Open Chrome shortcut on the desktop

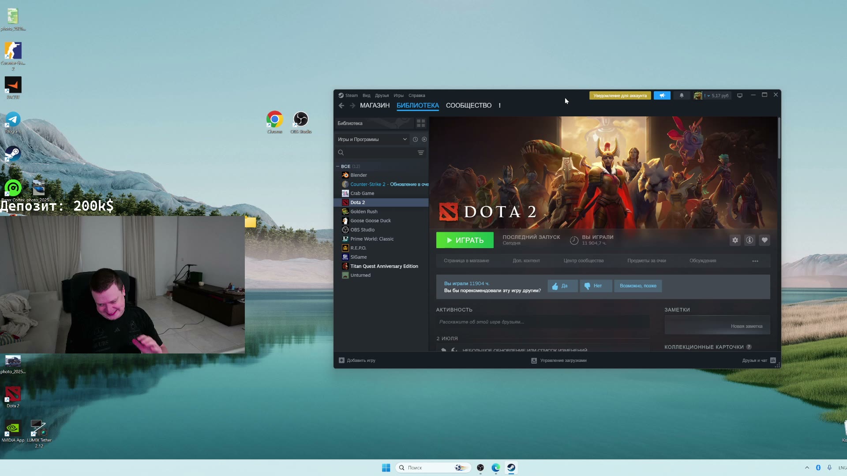click(x=274, y=122)
